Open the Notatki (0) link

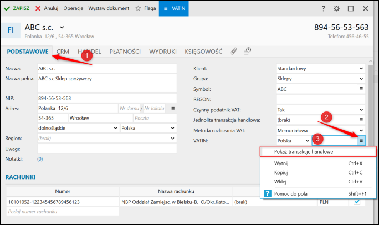[40, 159]
